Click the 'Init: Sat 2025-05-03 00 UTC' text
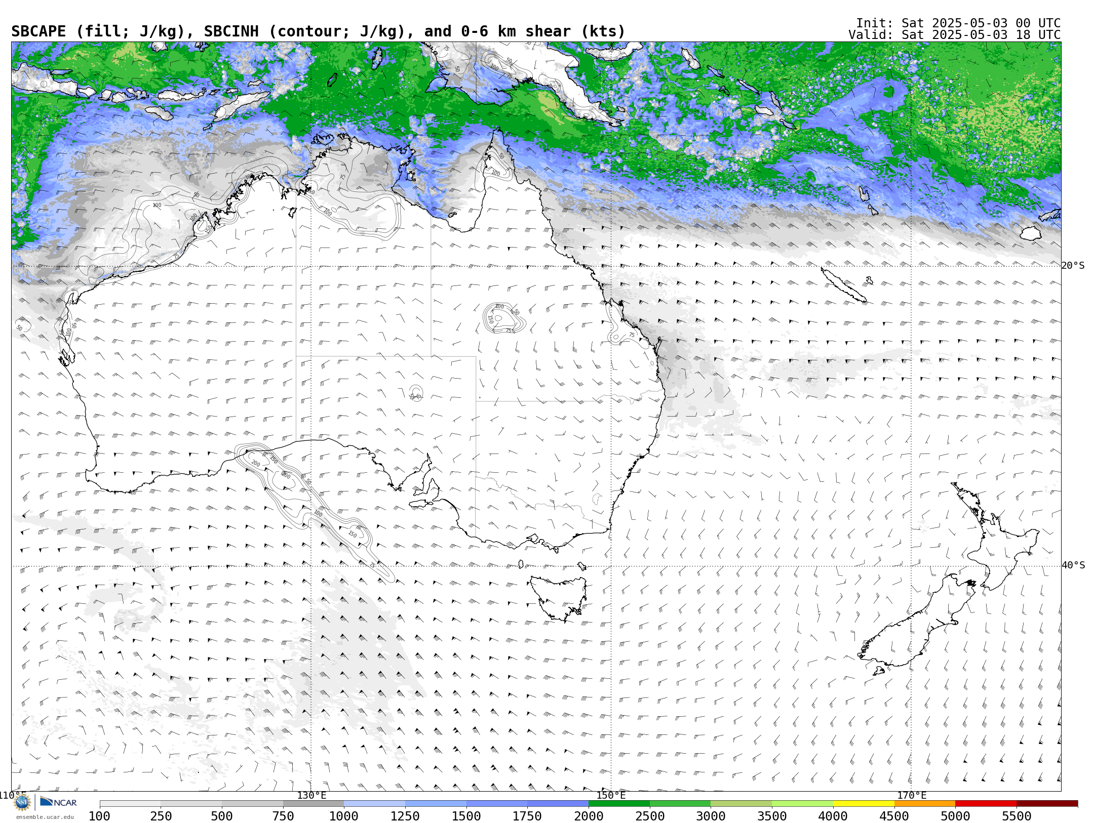The height and width of the screenshot is (823, 1094). click(x=958, y=23)
